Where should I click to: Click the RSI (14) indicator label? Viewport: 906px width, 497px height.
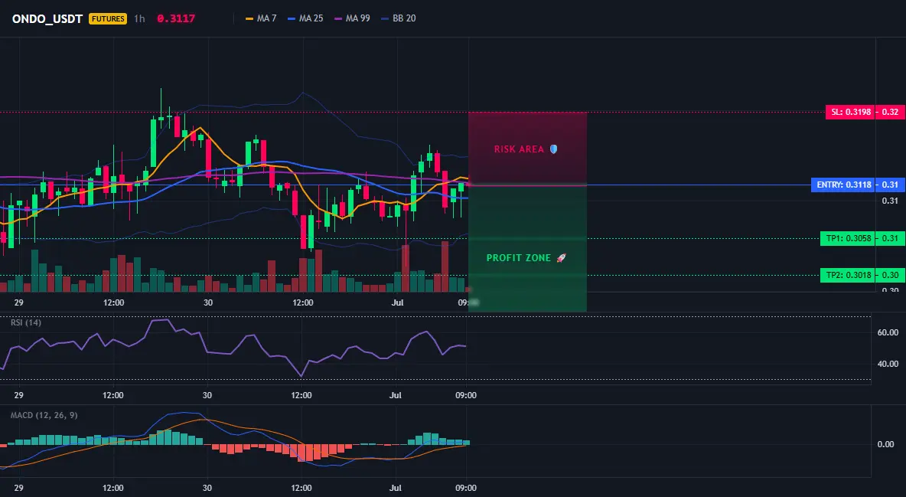click(x=26, y=322)
